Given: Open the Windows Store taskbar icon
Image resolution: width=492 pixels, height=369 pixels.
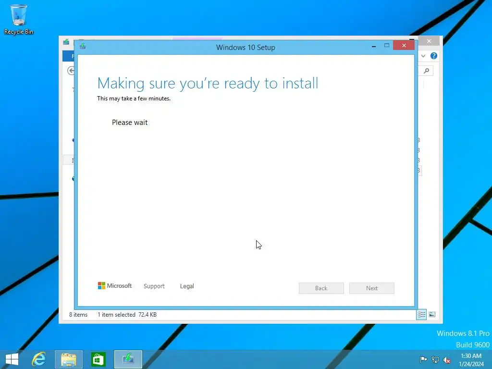Looking at the screenshot, I should pyautogui.click(x=98, y=359).
